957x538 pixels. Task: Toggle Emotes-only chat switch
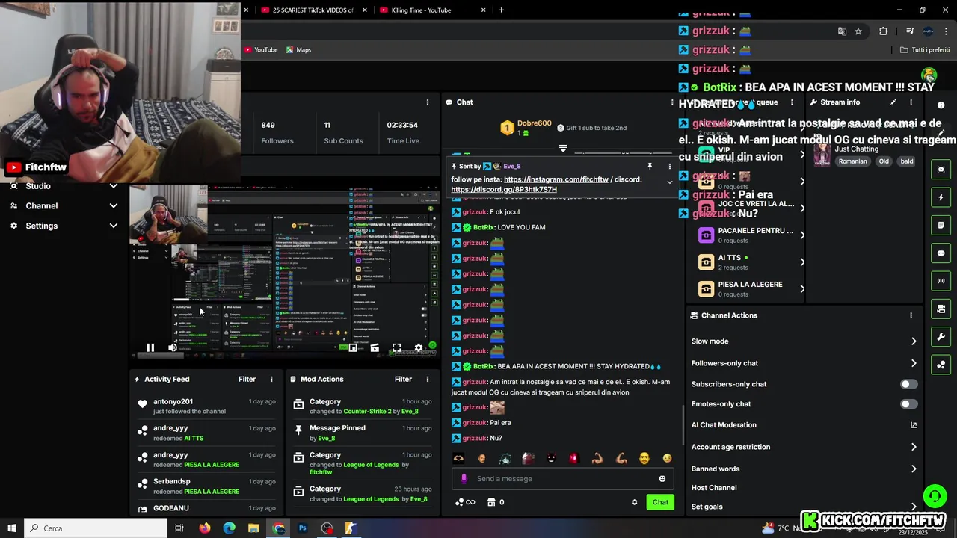click(908, 404)
